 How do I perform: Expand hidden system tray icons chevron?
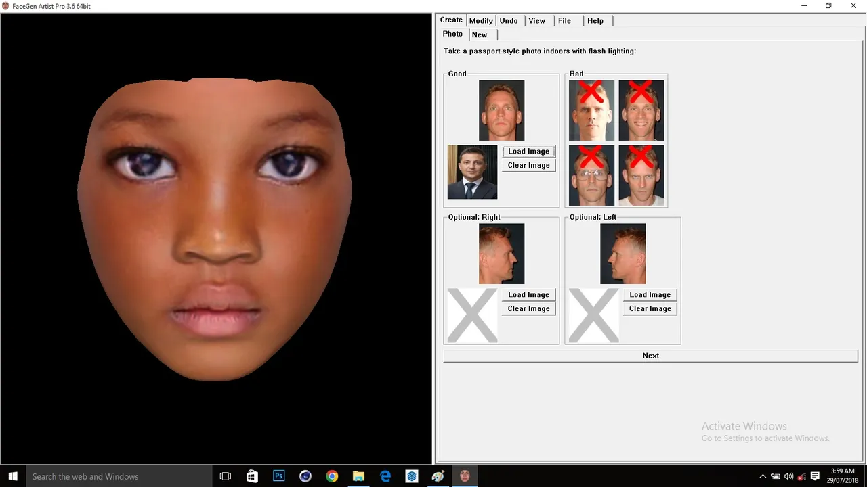[763, 476]
